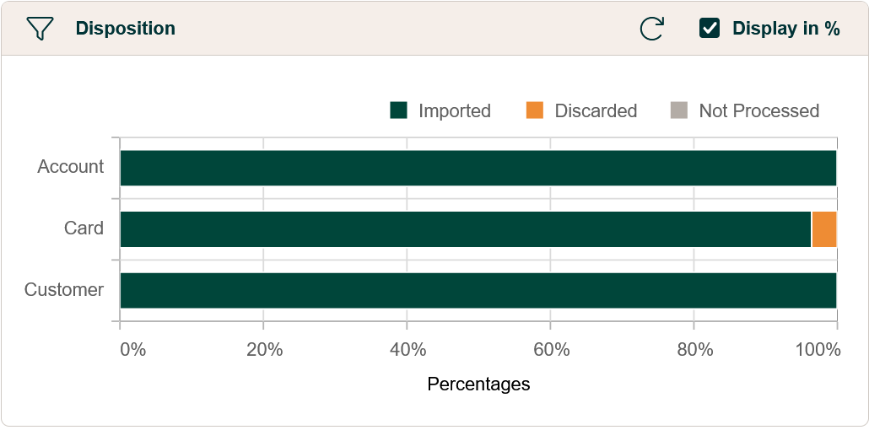Uncheck the Display in % checkbox
Viewport: 869px width, 430px height.
[710, 29]
